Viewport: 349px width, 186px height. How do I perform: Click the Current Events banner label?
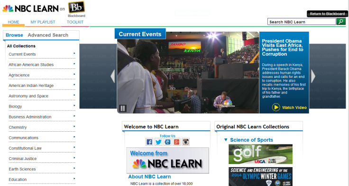(x=140, y=34)
